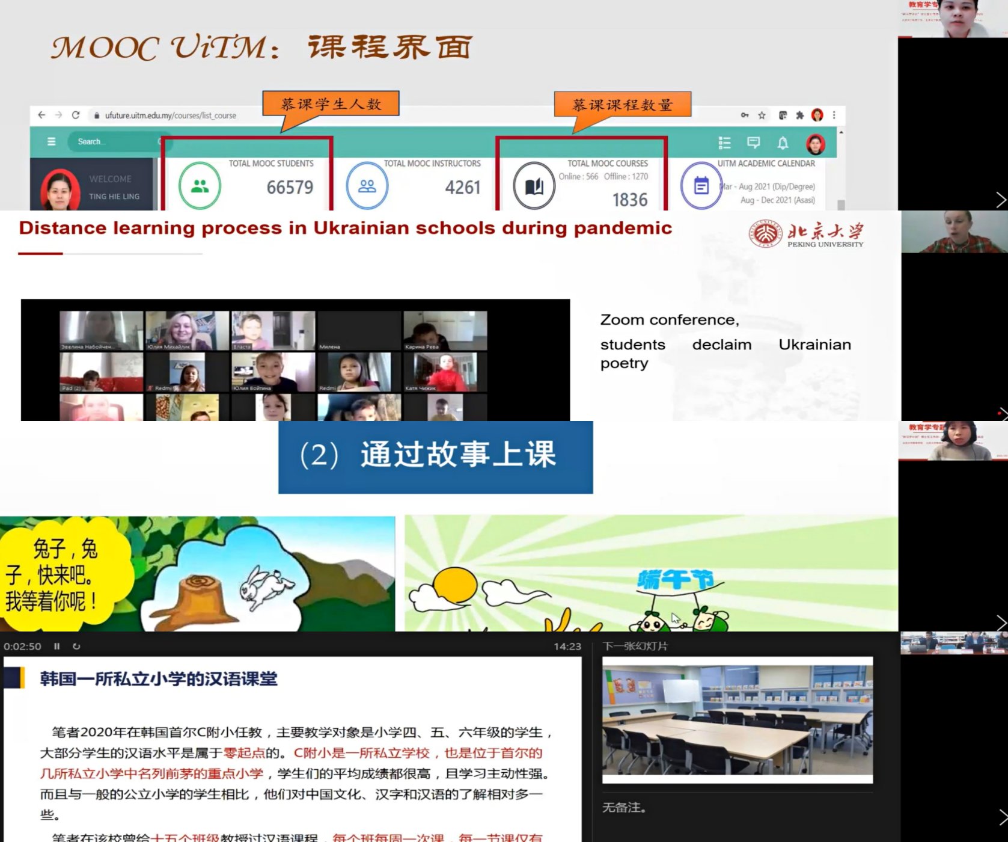
Task: Click the browser back arrow
Action: pos(41,115)
